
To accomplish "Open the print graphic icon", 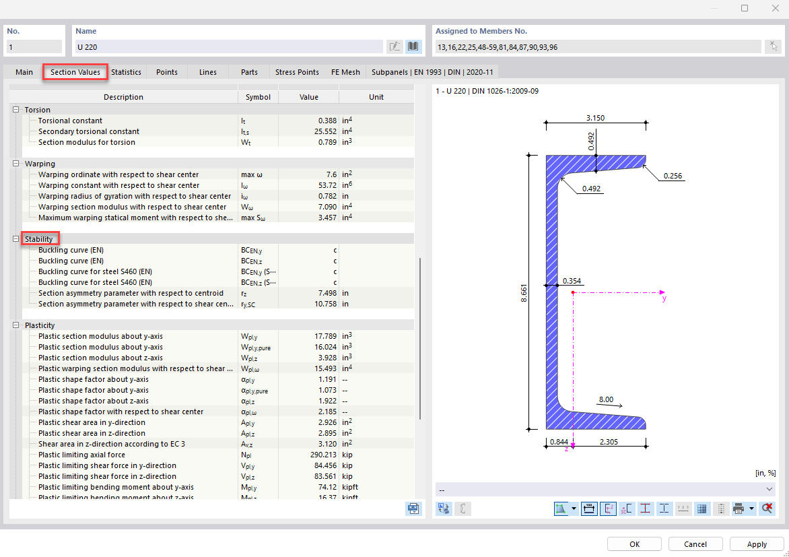I will click(740, 509).
